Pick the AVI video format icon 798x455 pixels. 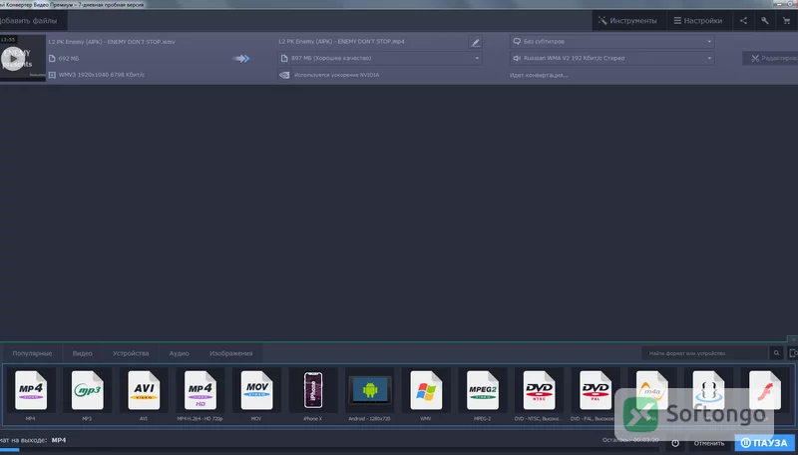click(144, 390)
